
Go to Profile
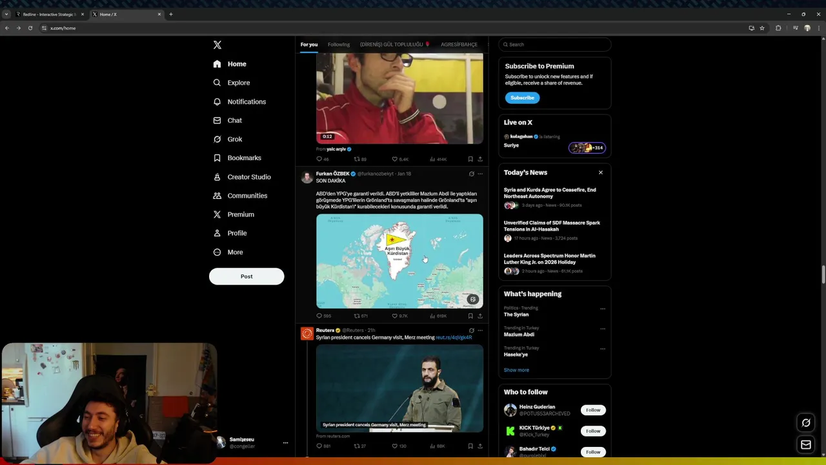(x=230, y=233)
